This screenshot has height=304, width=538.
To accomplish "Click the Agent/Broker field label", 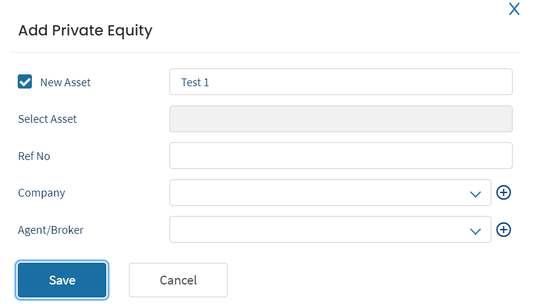I will pos(51,230).
